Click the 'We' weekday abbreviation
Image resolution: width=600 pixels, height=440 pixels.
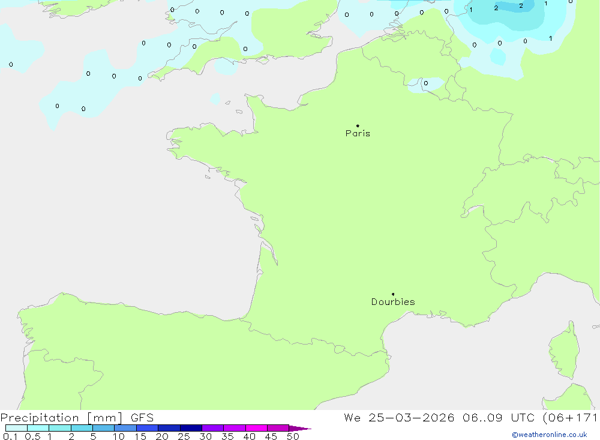click(x=352, y=418)
